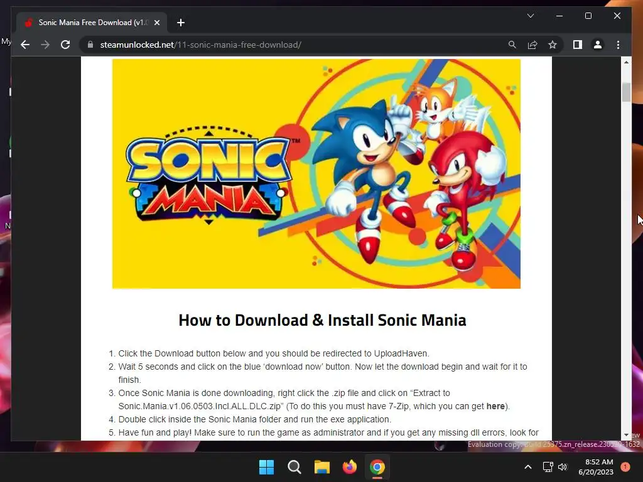Image resolution: width=643 pixels, height=482 pixels.
Task: Go back to the previous page
Action: pos(25,45)
